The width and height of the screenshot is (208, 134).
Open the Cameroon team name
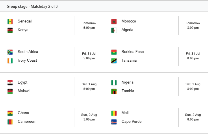tap(27, 121)
